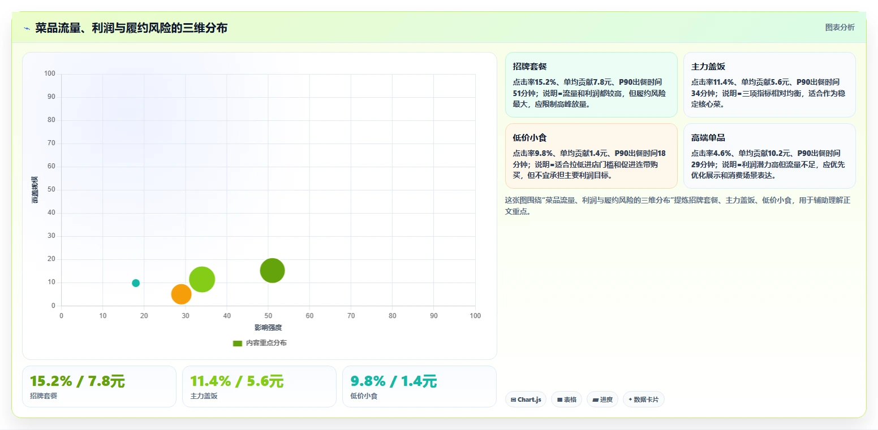The height and width of the screenshot is (430, 878).
Task: Toggle the 内容重点分布 legend swatch
Action: click(x=238, y=343)
